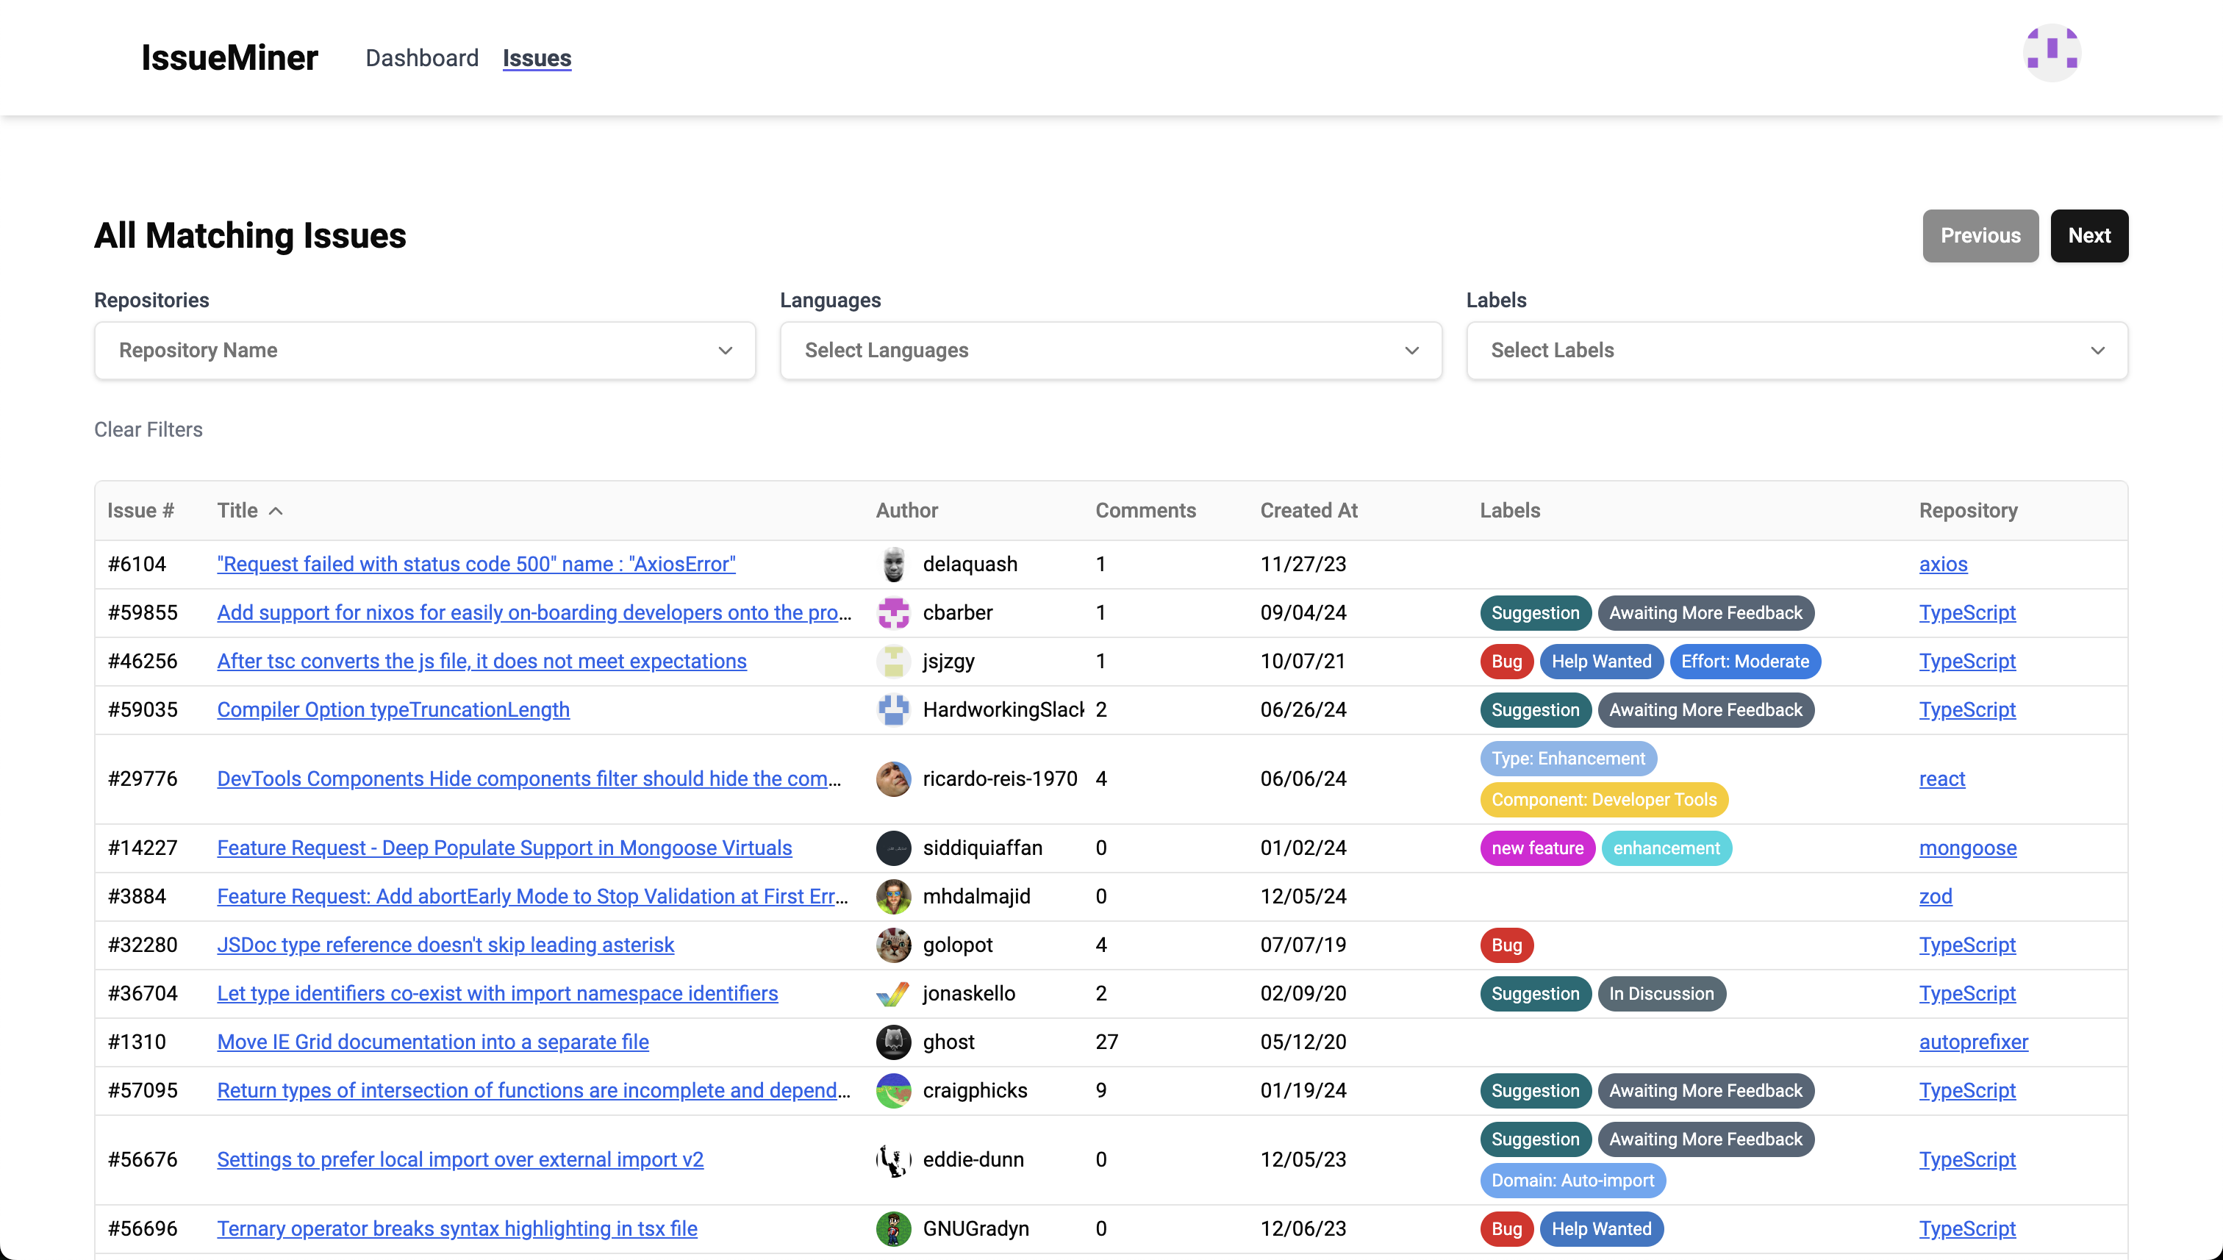The height and width of the screenshot is (1260, 2223).
Task: Click the Type: Enhancement label badge
Action: (1568, 758)
